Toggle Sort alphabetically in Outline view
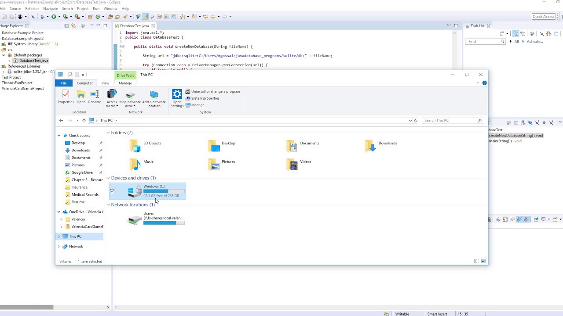 point(523,123)
